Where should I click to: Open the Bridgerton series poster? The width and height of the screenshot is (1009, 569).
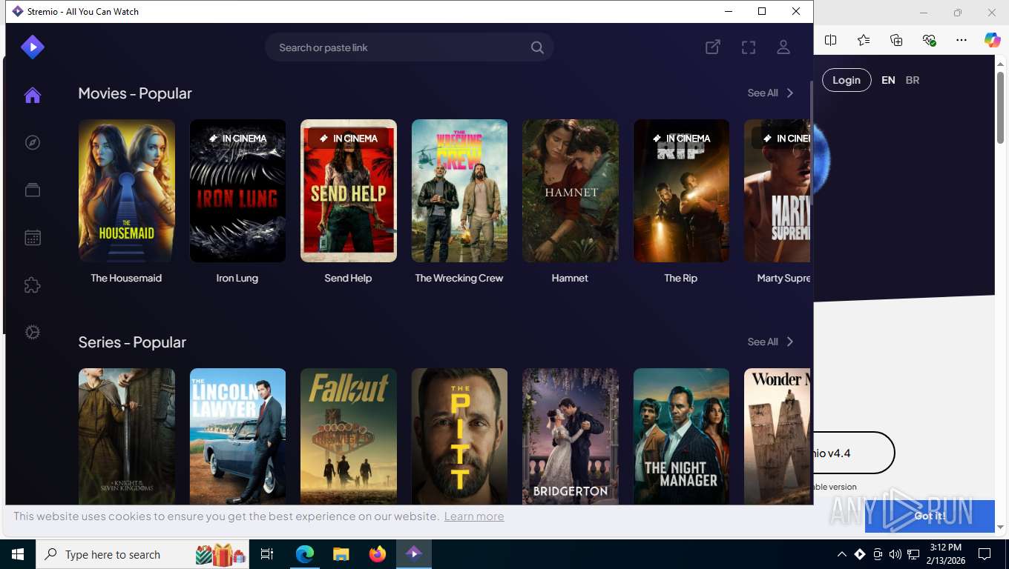(x=571, y=436)
